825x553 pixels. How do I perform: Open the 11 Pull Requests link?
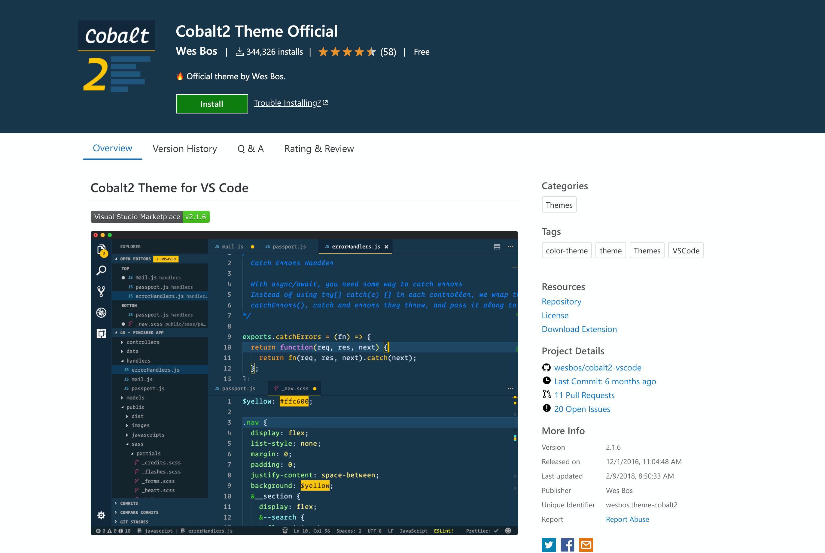pyautogui.click(x=584, y=395)
